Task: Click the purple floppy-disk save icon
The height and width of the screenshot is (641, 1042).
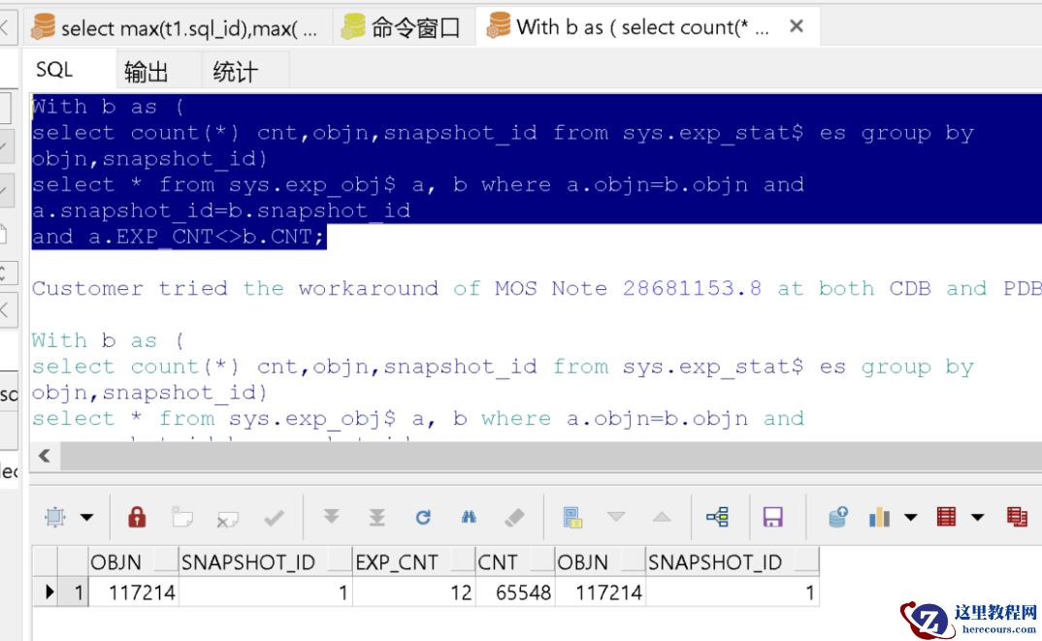Action: [x=773, y=517]
